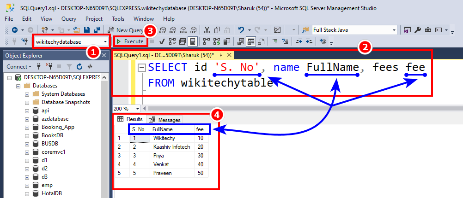Open the Query menu
463x198 pixels.
pyautogui.click(x=69, y=19)
